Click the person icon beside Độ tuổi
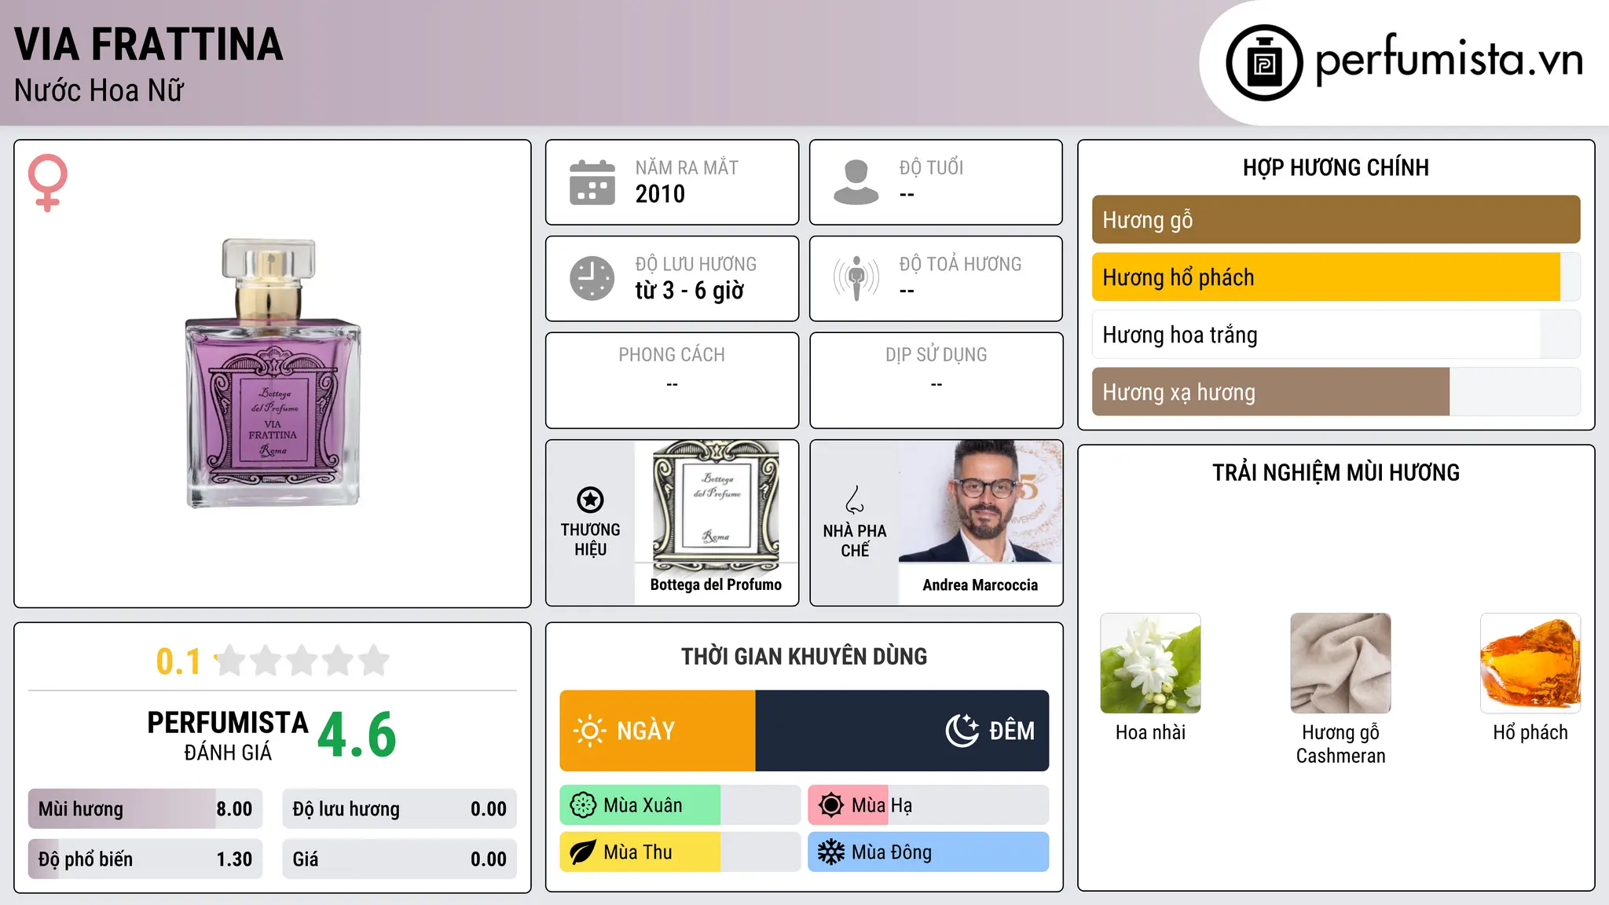 (x=856, y=182)
